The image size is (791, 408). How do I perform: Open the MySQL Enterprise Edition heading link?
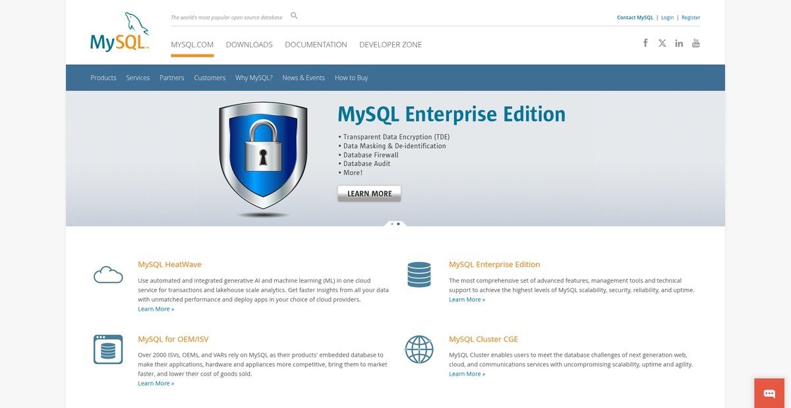pos(494,265)
